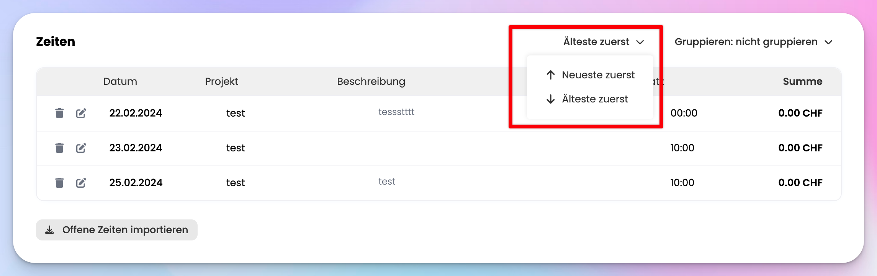
Task: Click the Projekt column header
Action: click(x=222, y=81)
